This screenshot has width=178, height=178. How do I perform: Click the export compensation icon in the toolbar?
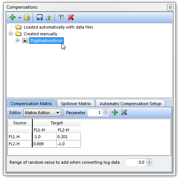tap(49, 17)
